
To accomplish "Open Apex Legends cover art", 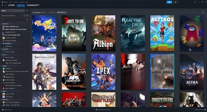I will [103, 72].
